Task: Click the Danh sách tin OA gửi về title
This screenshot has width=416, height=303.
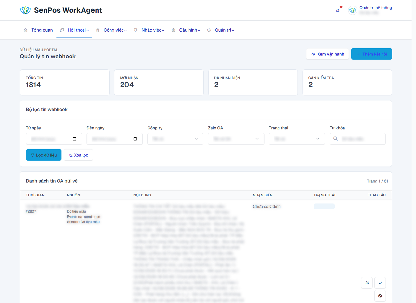Action: pos(52,181)
